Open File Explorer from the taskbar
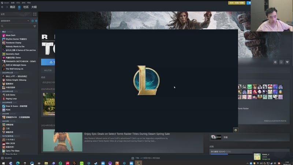293x165 pixels. 46,163
